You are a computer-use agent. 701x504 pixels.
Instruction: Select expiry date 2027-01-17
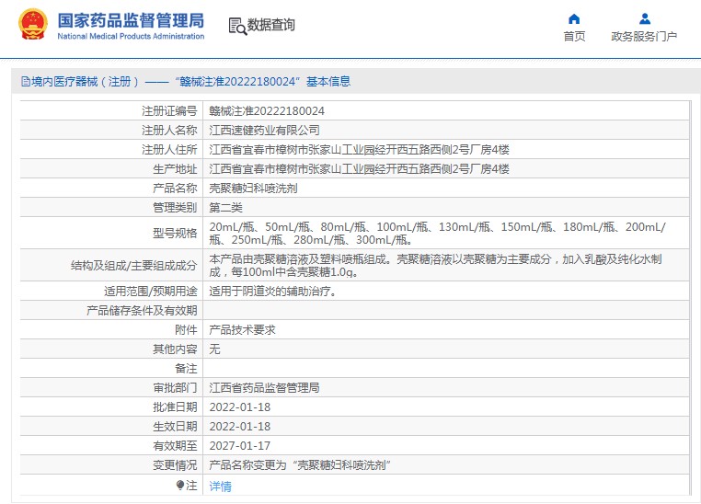click(x=240, y=445)
